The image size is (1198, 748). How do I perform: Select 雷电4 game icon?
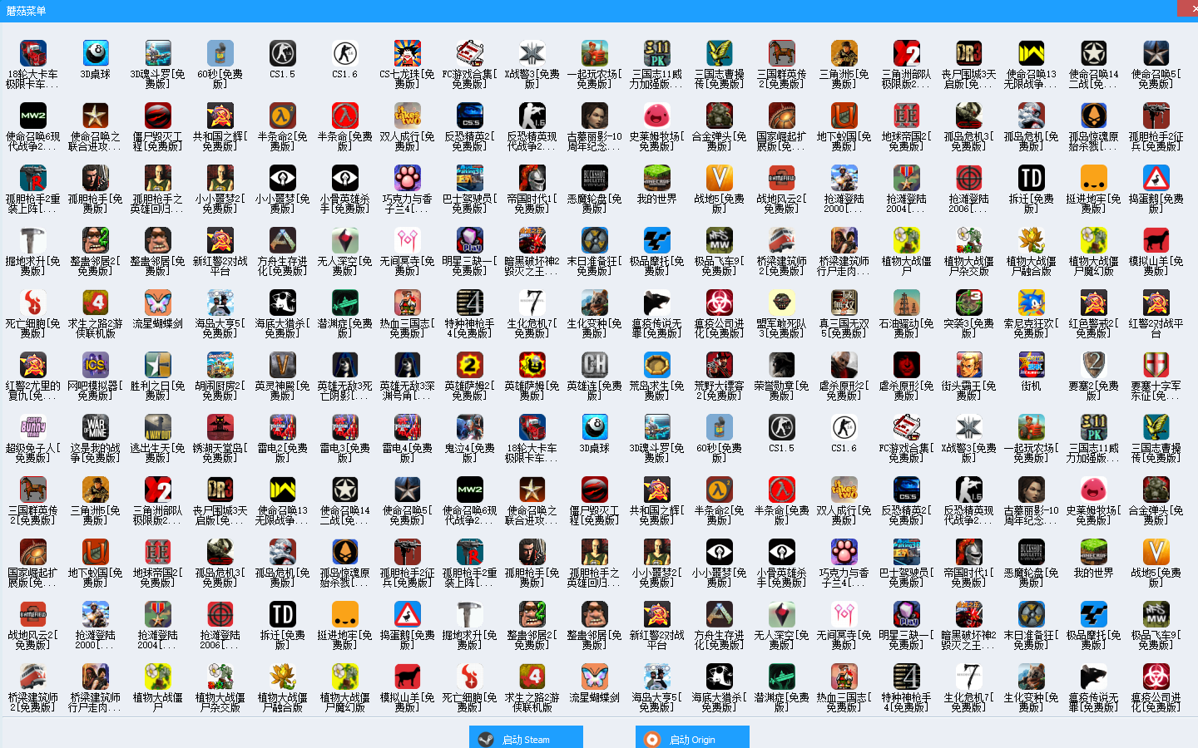[407, 428]
